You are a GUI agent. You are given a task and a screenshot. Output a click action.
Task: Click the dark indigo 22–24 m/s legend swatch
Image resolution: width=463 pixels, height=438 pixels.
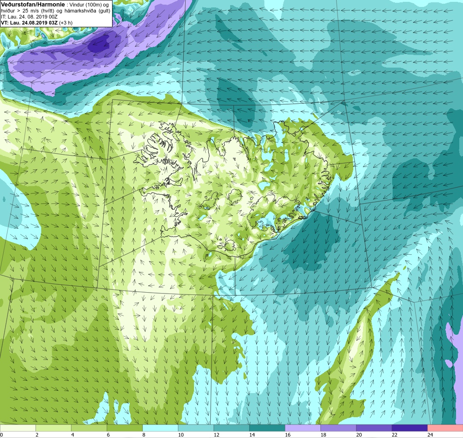pyautogui.click(x=410, y=428)
